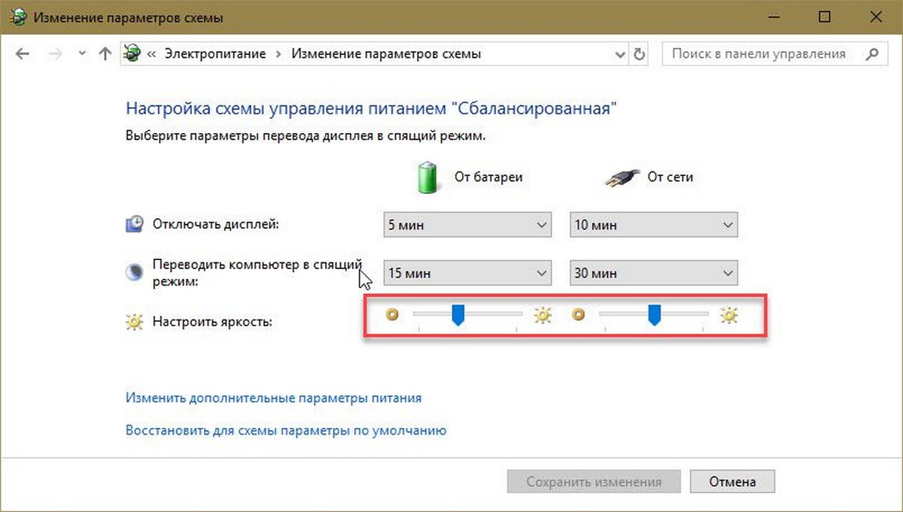Refresh the control panel page
Viewport: 903px width, 512px height.
(640, 54)
